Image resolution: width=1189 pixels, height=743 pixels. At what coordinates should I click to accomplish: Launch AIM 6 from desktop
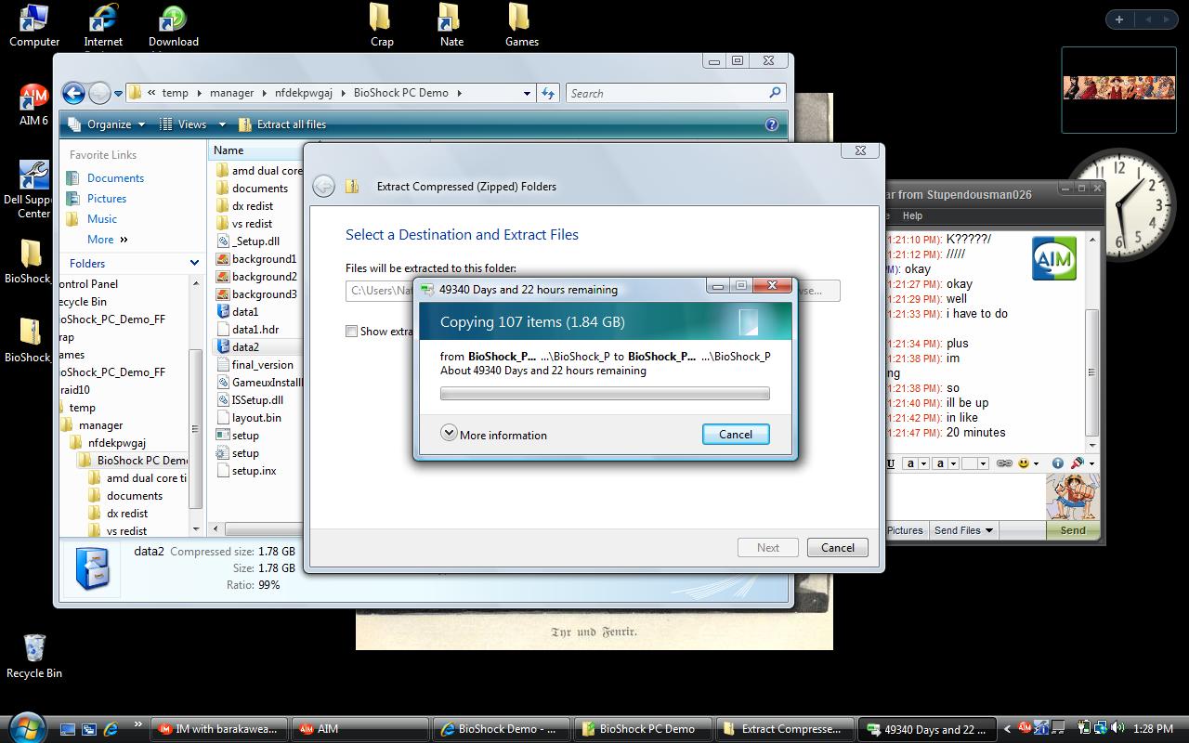[x=33, y=105]
